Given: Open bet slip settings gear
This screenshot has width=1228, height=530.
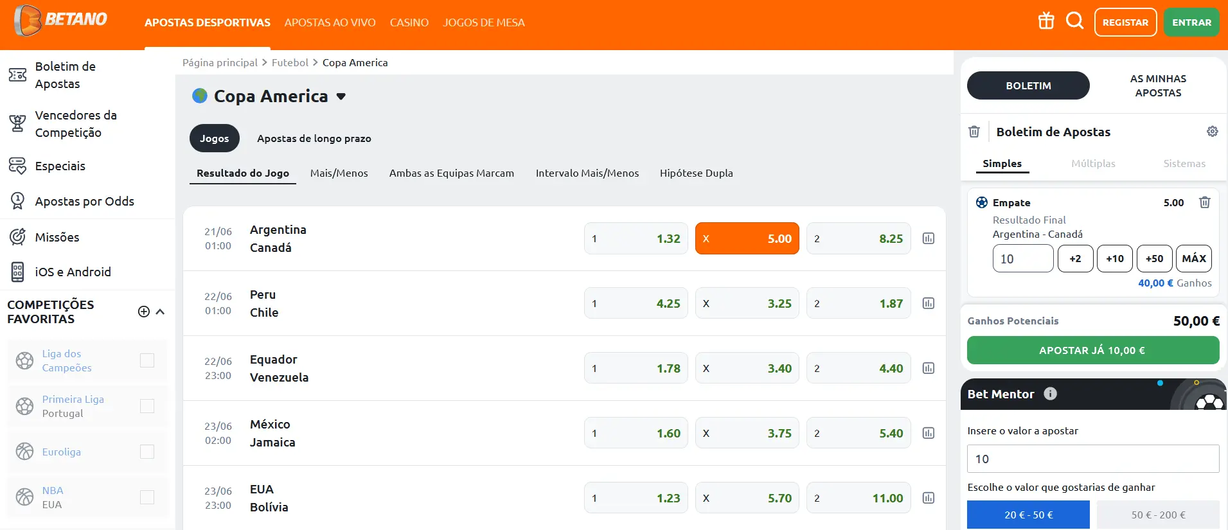Looking at the screenshot, I should click(1213, 131).
